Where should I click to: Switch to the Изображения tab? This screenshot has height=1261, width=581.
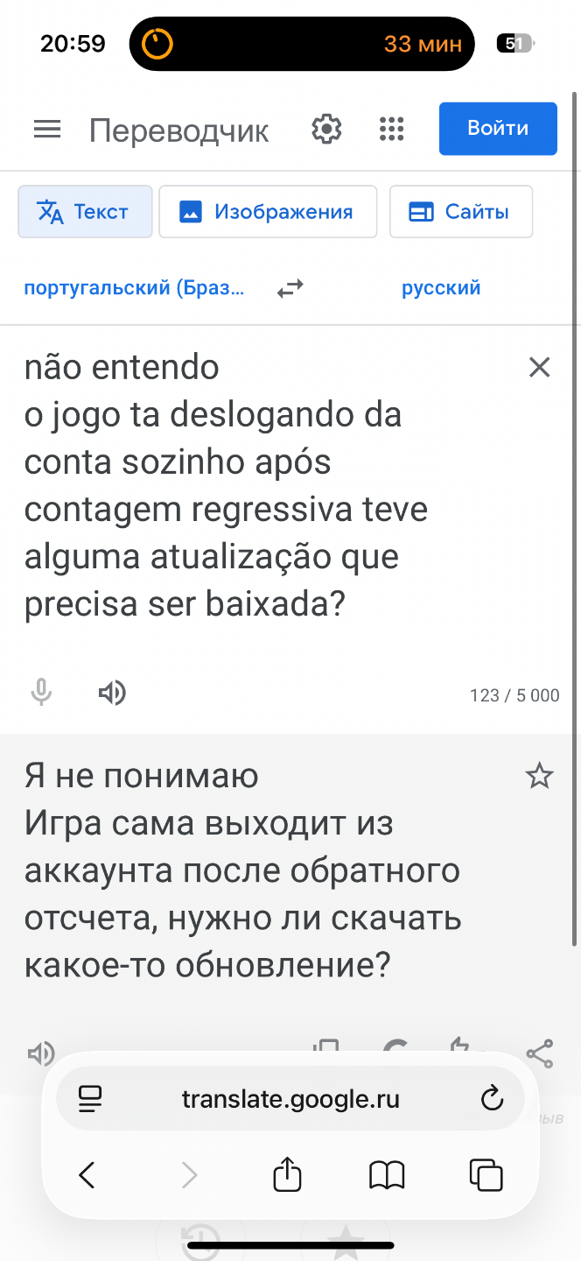click(267, 212)
